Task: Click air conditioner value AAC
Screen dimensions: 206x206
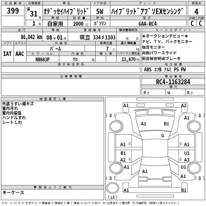Action: pos(20,54)
